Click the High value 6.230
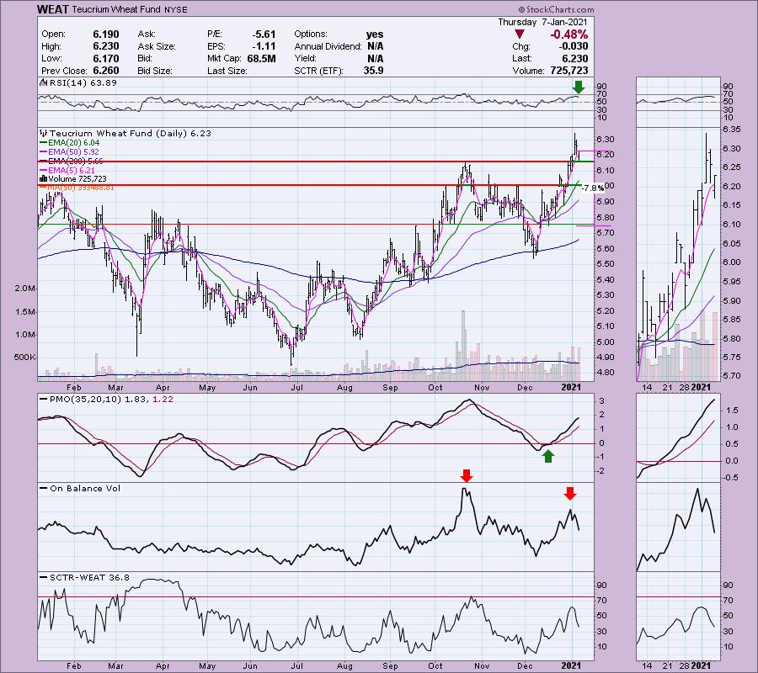This screenshot has height=673, width=758. click(x=106, y=46)
